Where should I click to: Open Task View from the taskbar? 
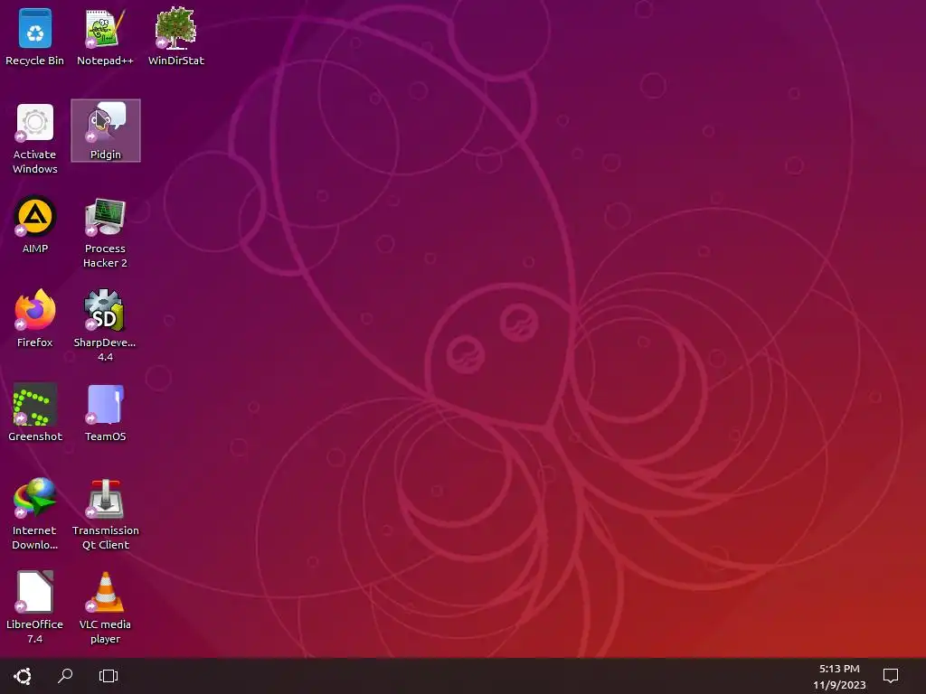point(109,676)
